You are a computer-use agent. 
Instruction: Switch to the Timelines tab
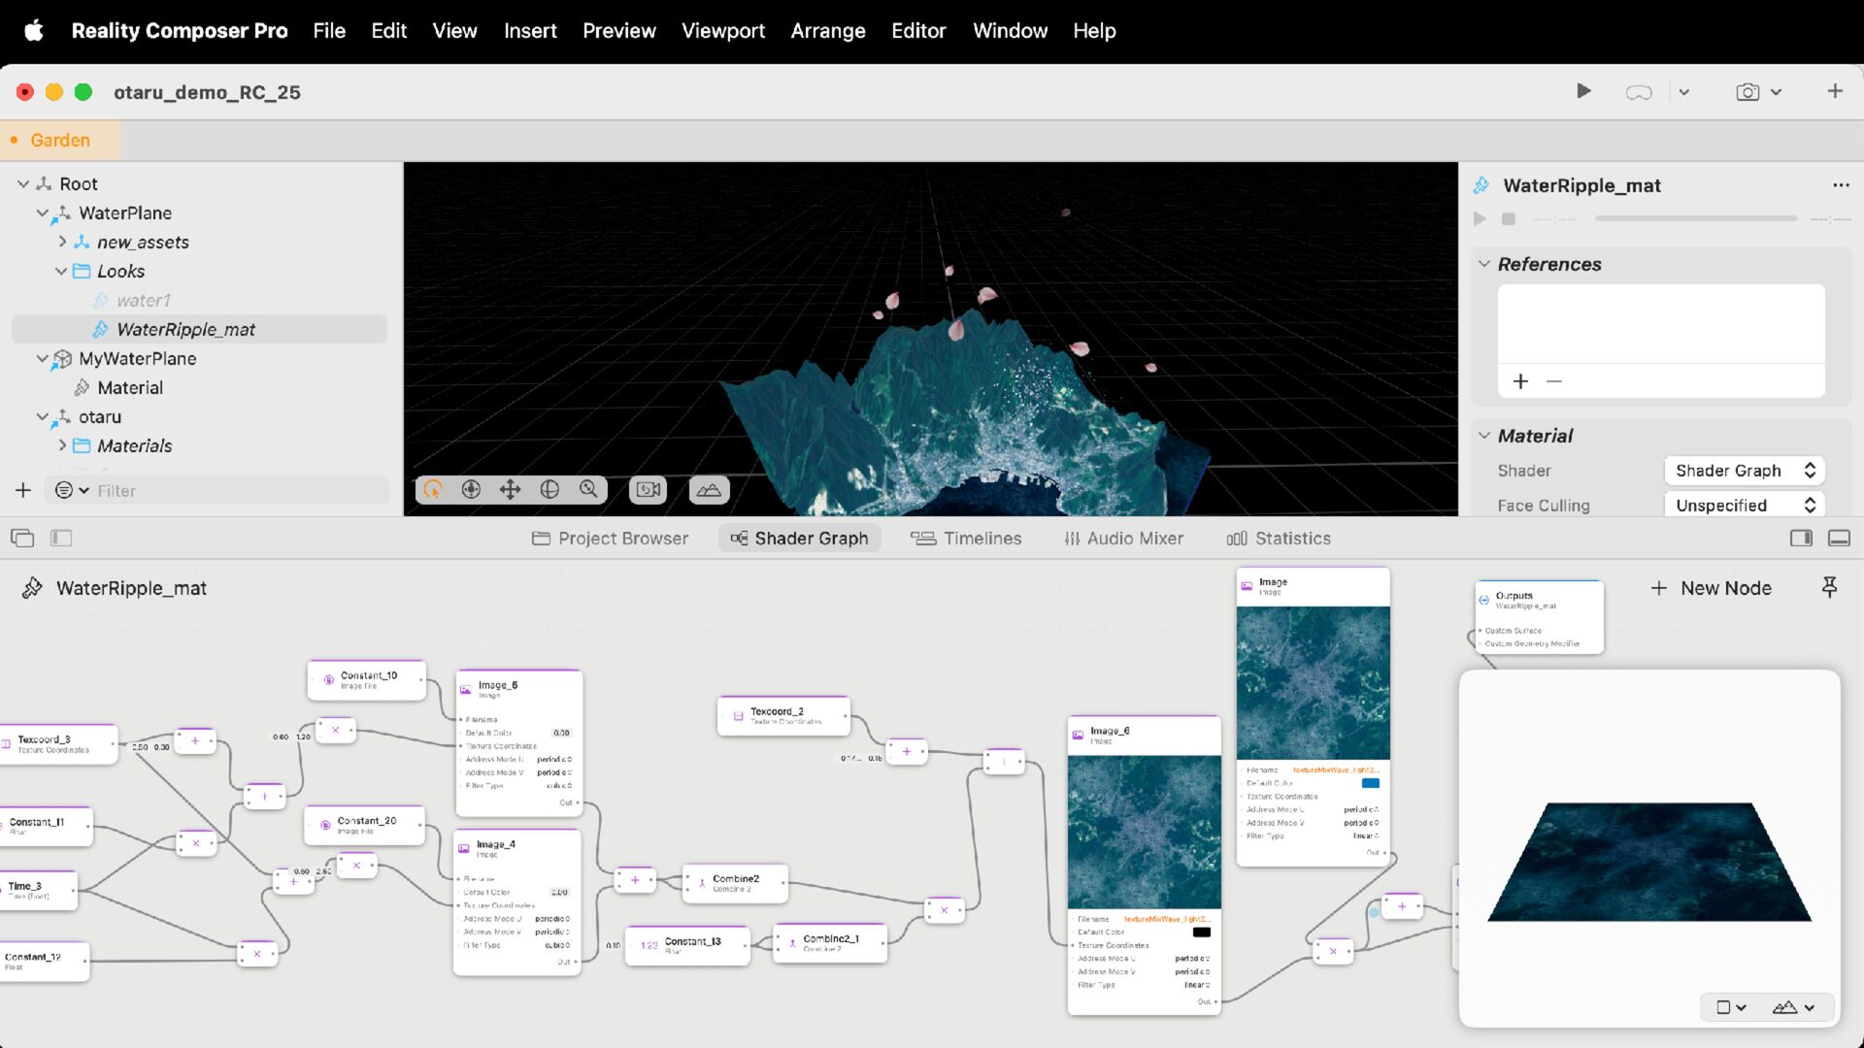tap(966, 539)
